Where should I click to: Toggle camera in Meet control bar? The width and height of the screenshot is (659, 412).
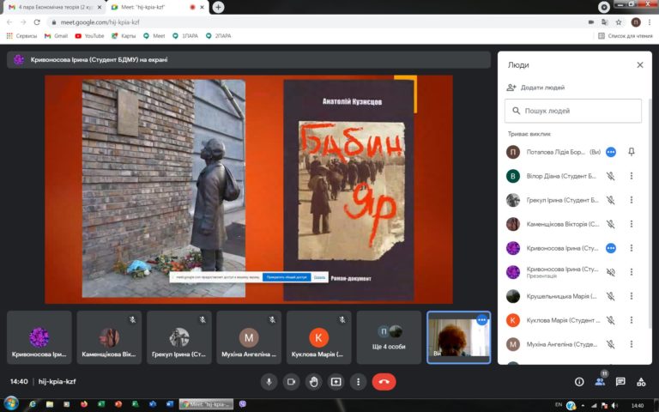[291, 382]
